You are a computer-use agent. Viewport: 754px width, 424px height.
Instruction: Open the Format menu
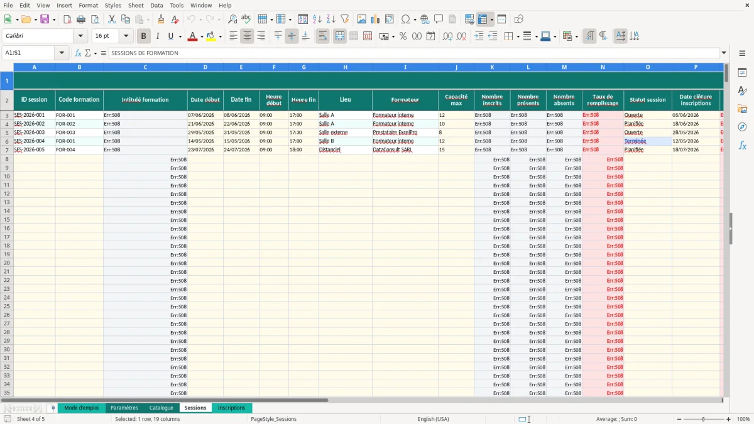(88, 5)
